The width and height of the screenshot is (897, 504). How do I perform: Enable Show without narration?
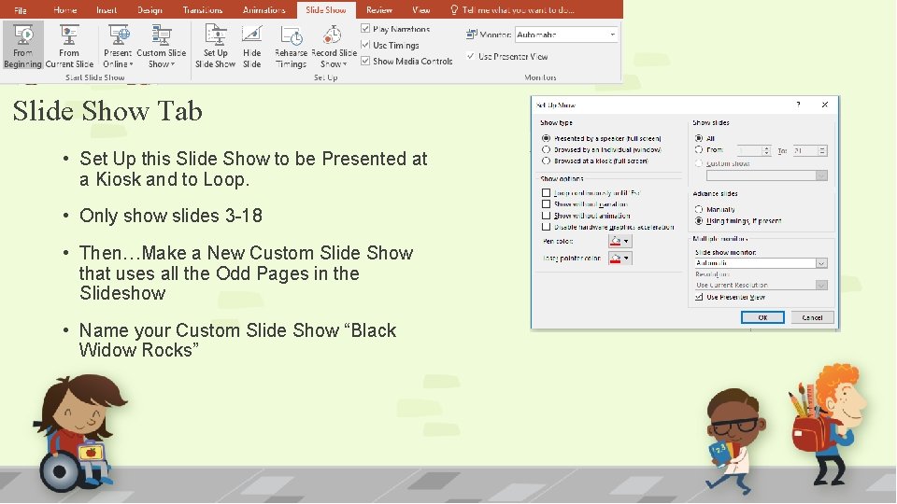(547, 204)
